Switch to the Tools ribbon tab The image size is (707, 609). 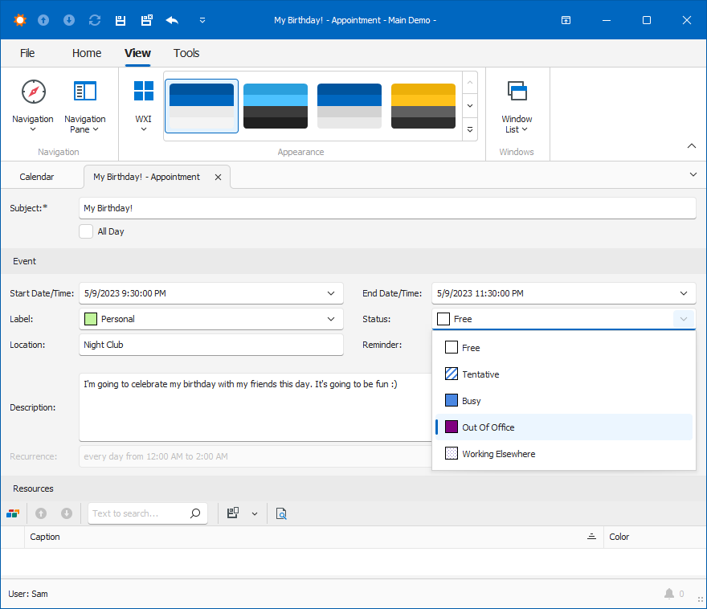[x=186, y=53]
